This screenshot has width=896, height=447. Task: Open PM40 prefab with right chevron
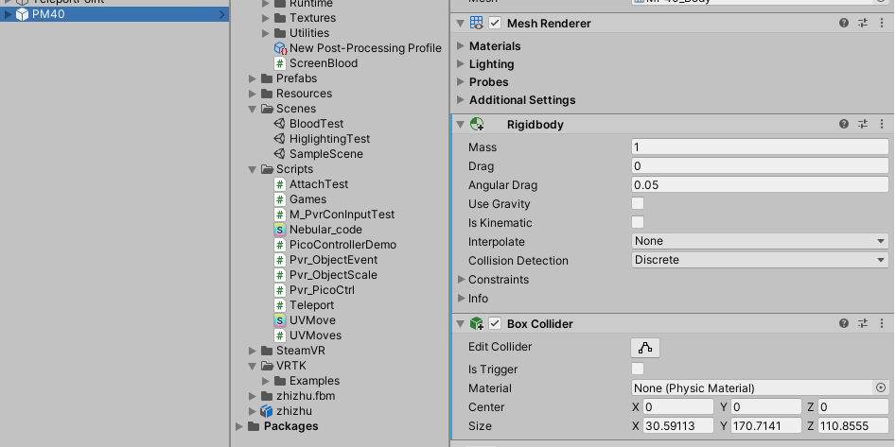pos(222,14)
